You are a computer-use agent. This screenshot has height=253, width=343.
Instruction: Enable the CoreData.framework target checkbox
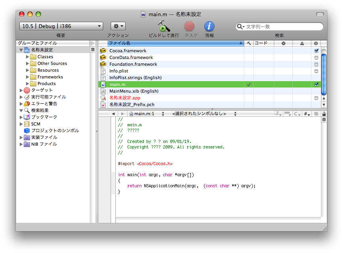click(x=316, y=57)
